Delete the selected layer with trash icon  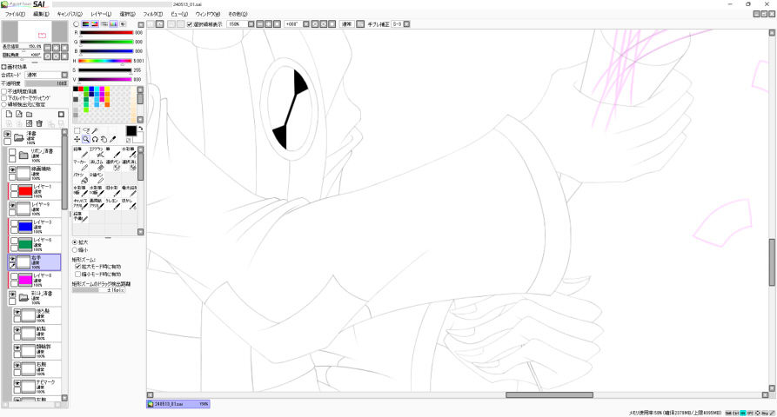[x=39, y=123]
